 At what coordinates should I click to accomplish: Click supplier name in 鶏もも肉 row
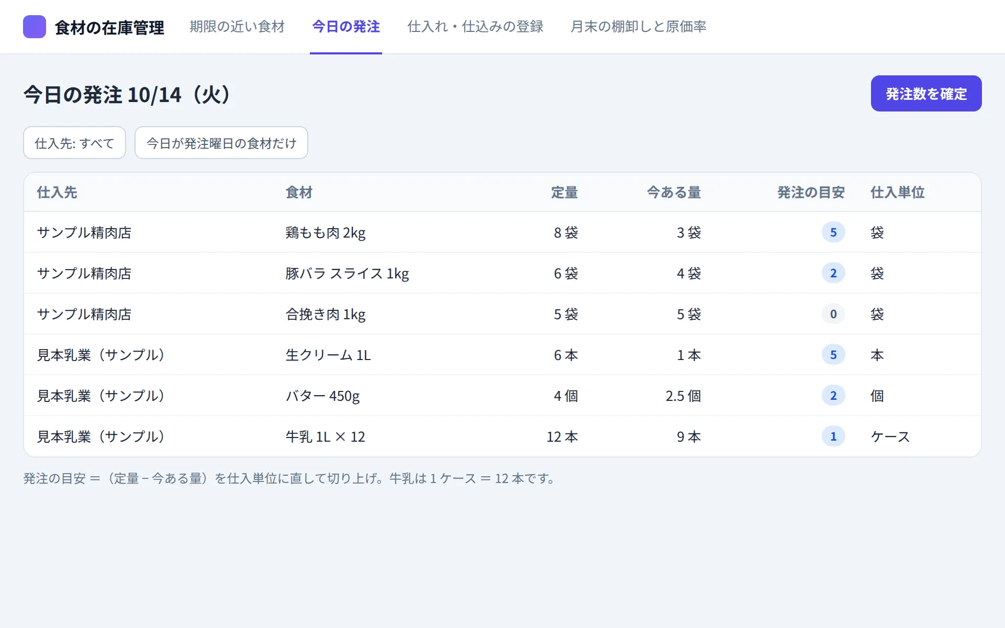(x=84, y=232)
